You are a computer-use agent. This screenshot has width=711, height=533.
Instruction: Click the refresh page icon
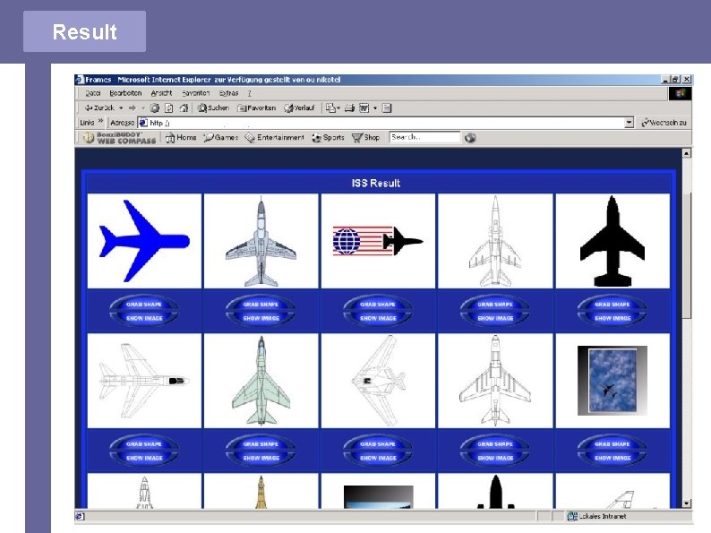point(168,108)
